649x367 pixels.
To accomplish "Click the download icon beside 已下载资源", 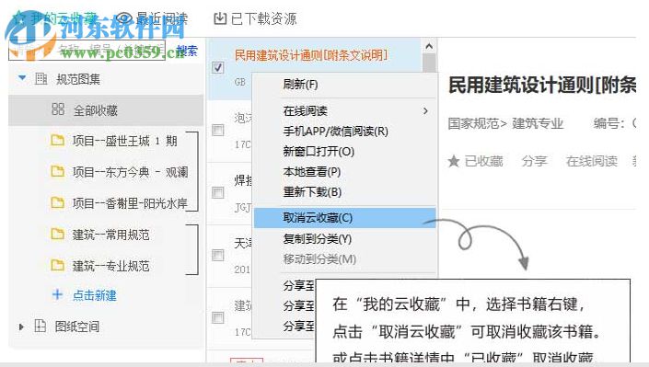I will point(220,18).
